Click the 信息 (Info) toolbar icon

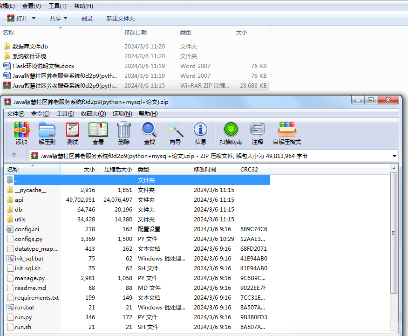coord(201,130)
